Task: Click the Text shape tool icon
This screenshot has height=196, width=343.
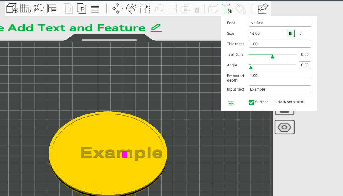Action: 227,8
